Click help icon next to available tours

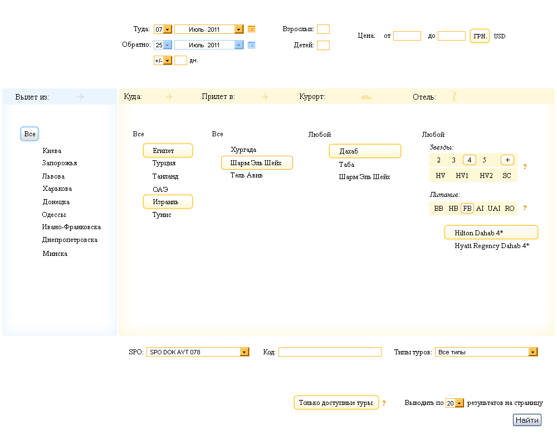coord(384,403)
